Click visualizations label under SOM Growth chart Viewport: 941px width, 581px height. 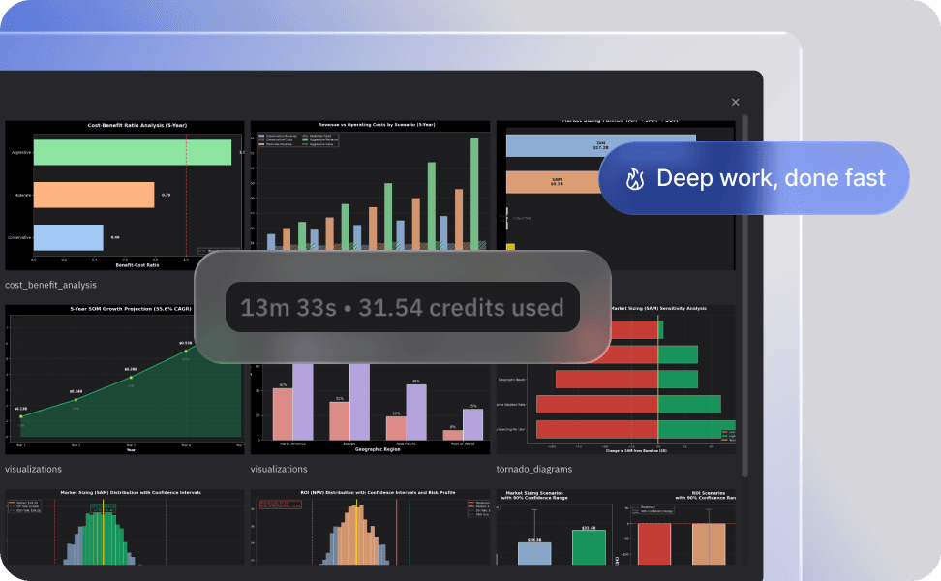33,469
